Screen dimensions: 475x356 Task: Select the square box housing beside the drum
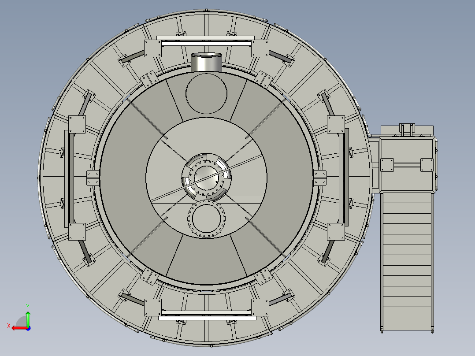pyautogui.click(x=408, y=164)
